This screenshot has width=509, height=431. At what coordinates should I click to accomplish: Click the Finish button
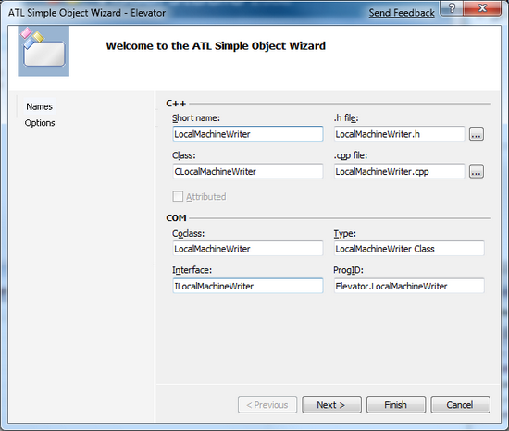pyautogui.click(x=396, y=404)
